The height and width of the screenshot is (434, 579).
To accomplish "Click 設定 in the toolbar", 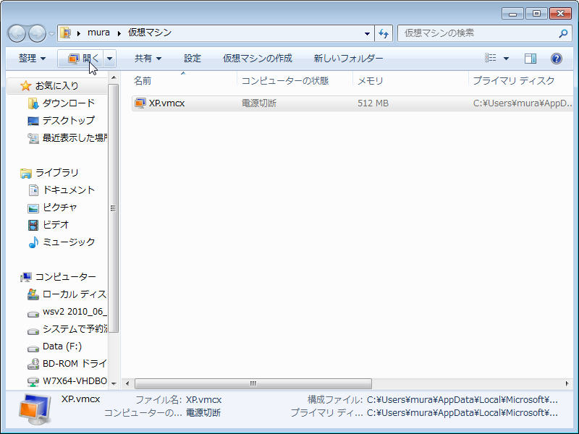I will click(193, 59).
